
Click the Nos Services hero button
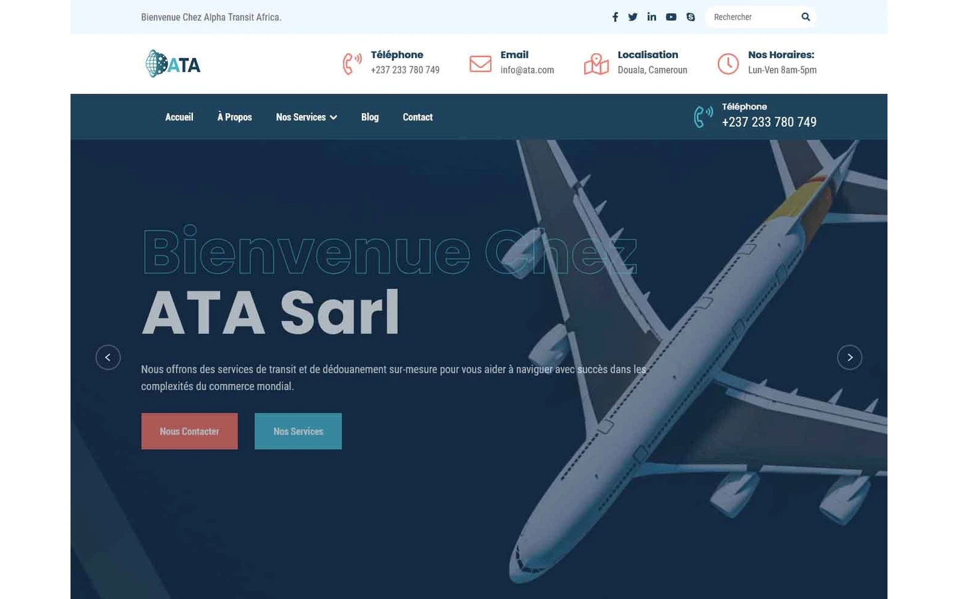tap(298, 431)
